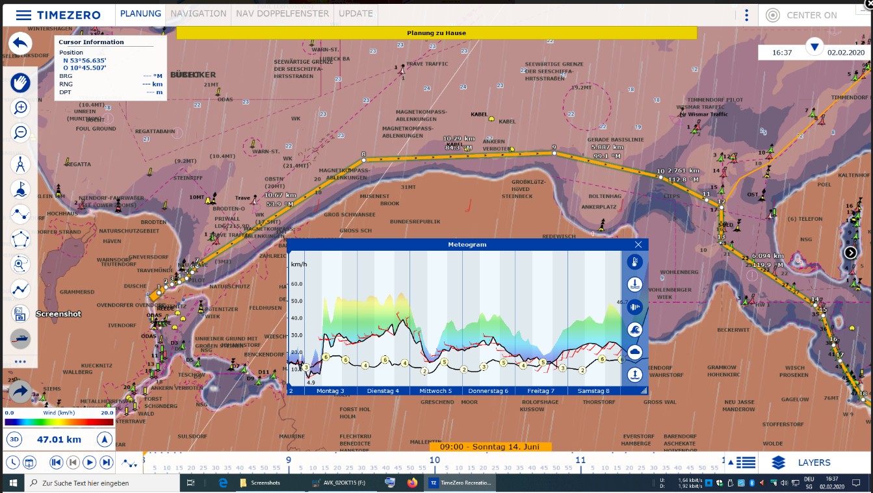873x493 pixels.
Task: Toggle 3D view mode
Action: point(14,440)
